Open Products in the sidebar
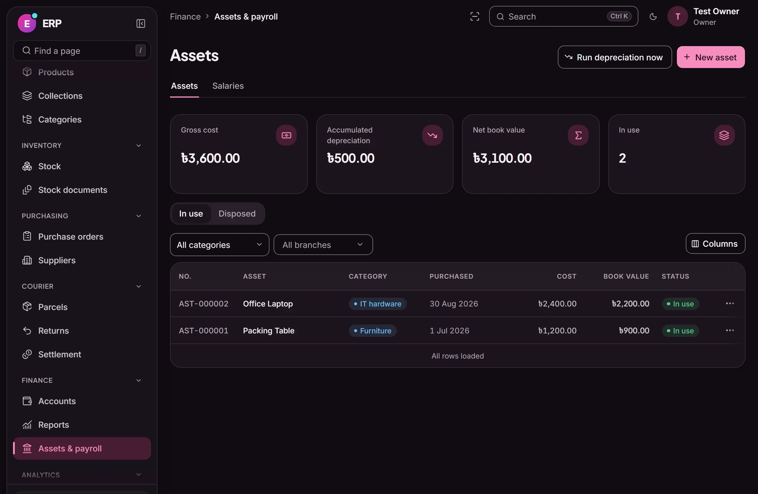758x494 pixels. [x=82, y=72]
